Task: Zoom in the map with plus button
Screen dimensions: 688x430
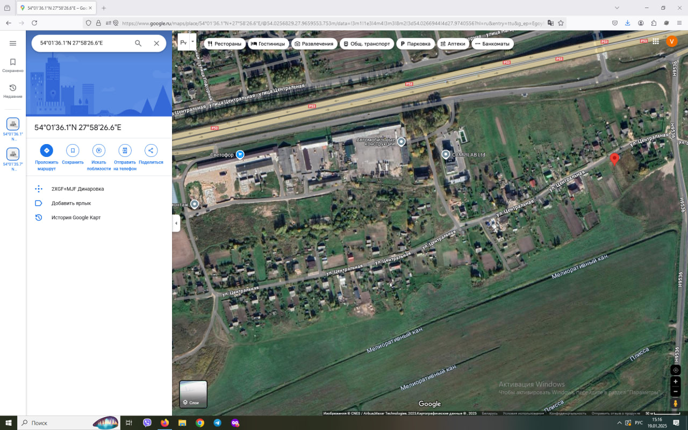Action: (x=676, y=382)
